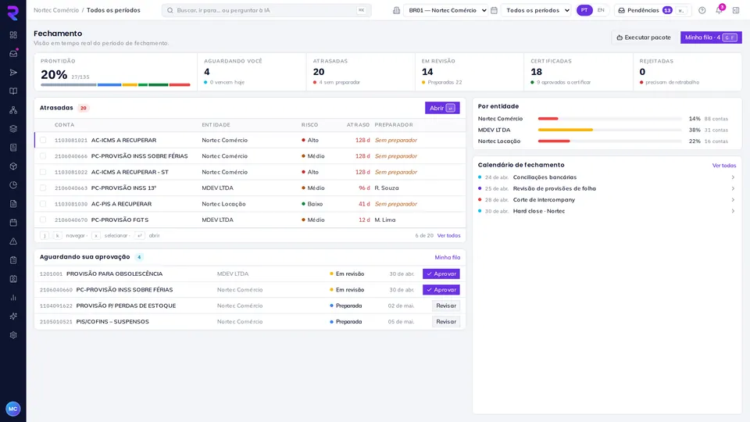The width and height of the screenshot is (750, 422).
Task: Open the stacked layers icon in sidebar
Action: pos(13,129)
